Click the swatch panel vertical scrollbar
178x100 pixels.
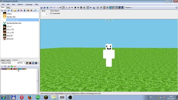38,81
